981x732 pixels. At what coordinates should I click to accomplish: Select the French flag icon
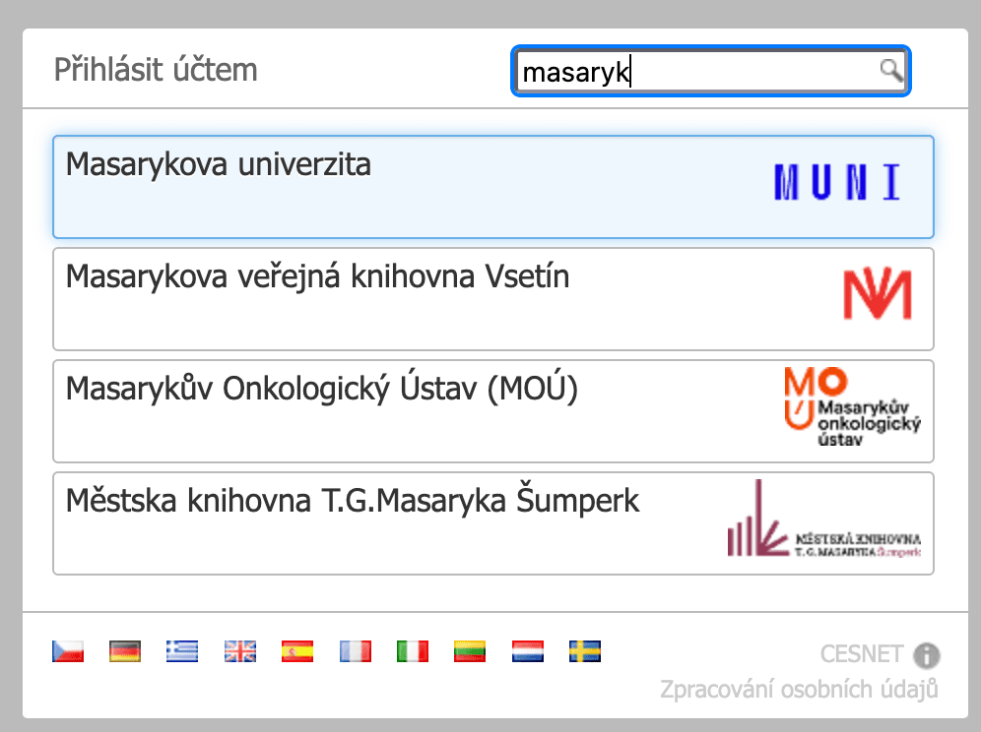tap(355, 650)
